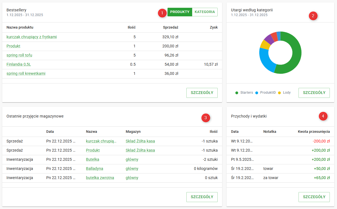Open Szczegóły for the Bestsellery panel
The image size is (337, 209).
(x=202, y=93)
